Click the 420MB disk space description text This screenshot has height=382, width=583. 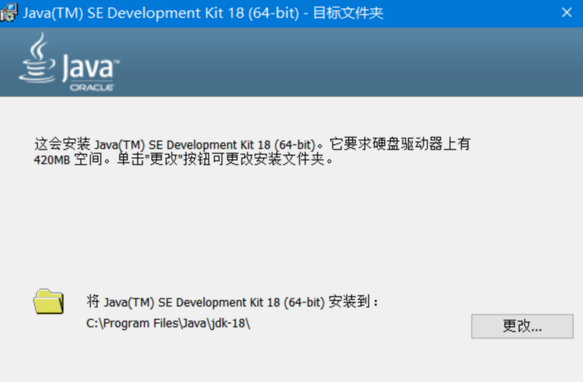[252, 151]
